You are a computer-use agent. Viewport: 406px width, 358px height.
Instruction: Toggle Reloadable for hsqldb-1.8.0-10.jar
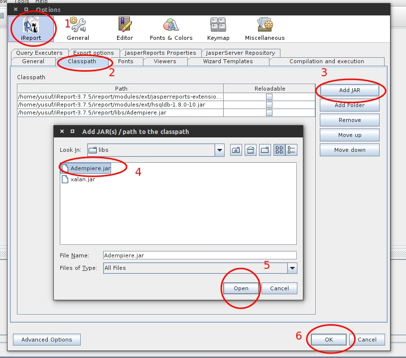tap(270, 105)
